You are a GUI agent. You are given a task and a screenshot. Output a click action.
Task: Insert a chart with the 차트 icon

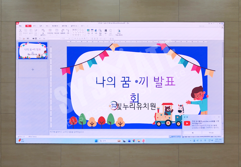(x=96, y=31)
